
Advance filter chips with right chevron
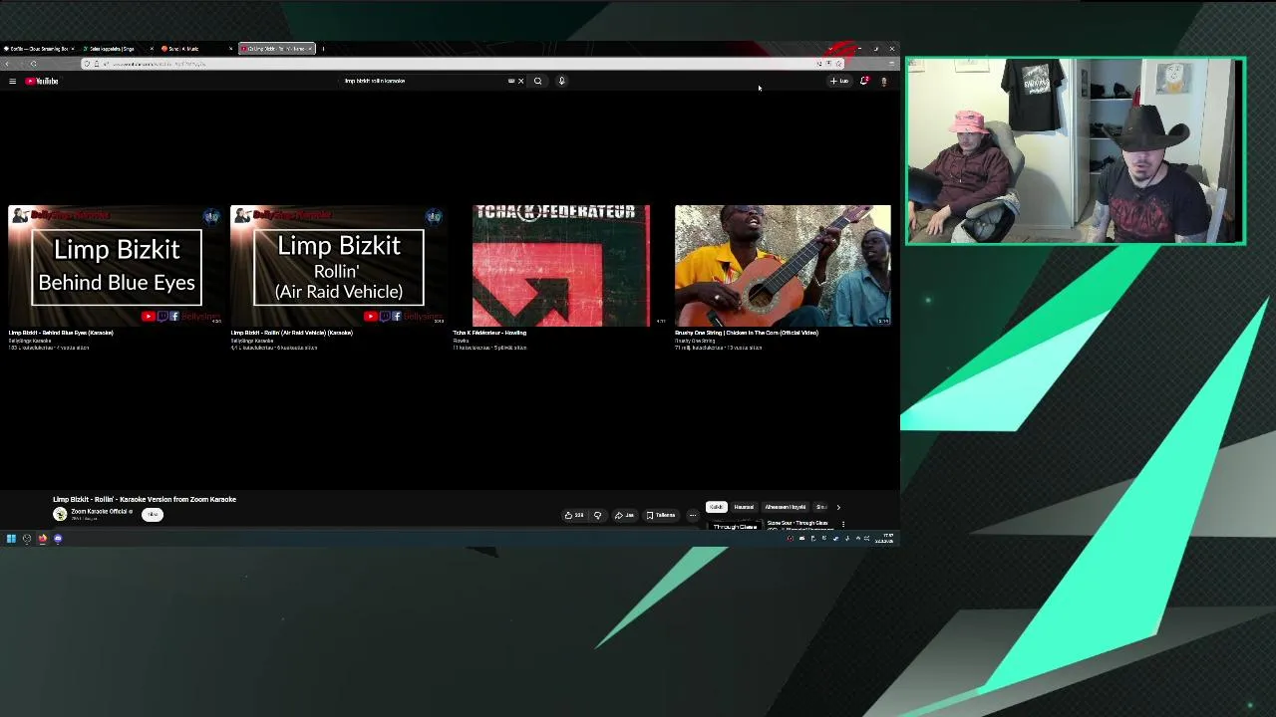pyautogui.click(x=838, y=507)
